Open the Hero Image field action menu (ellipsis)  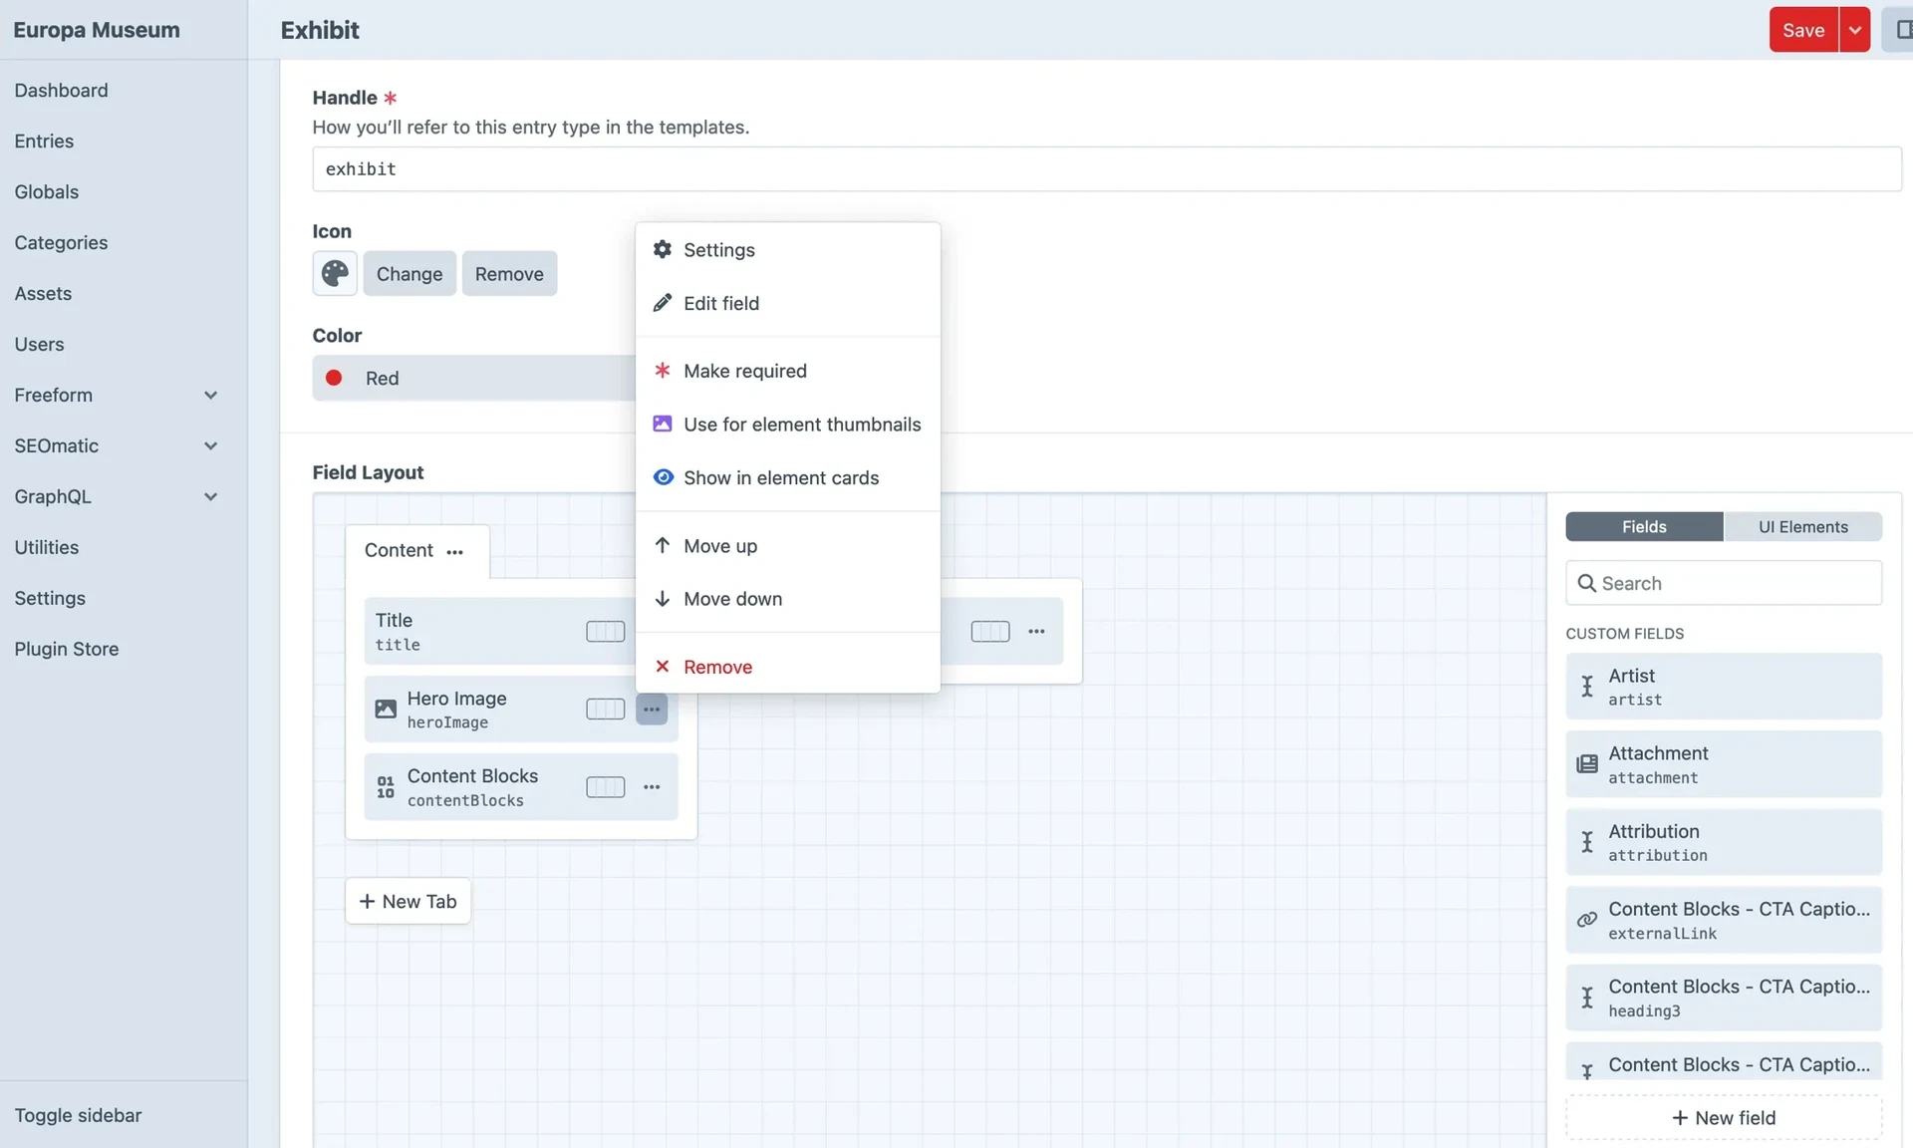(653, 709)
